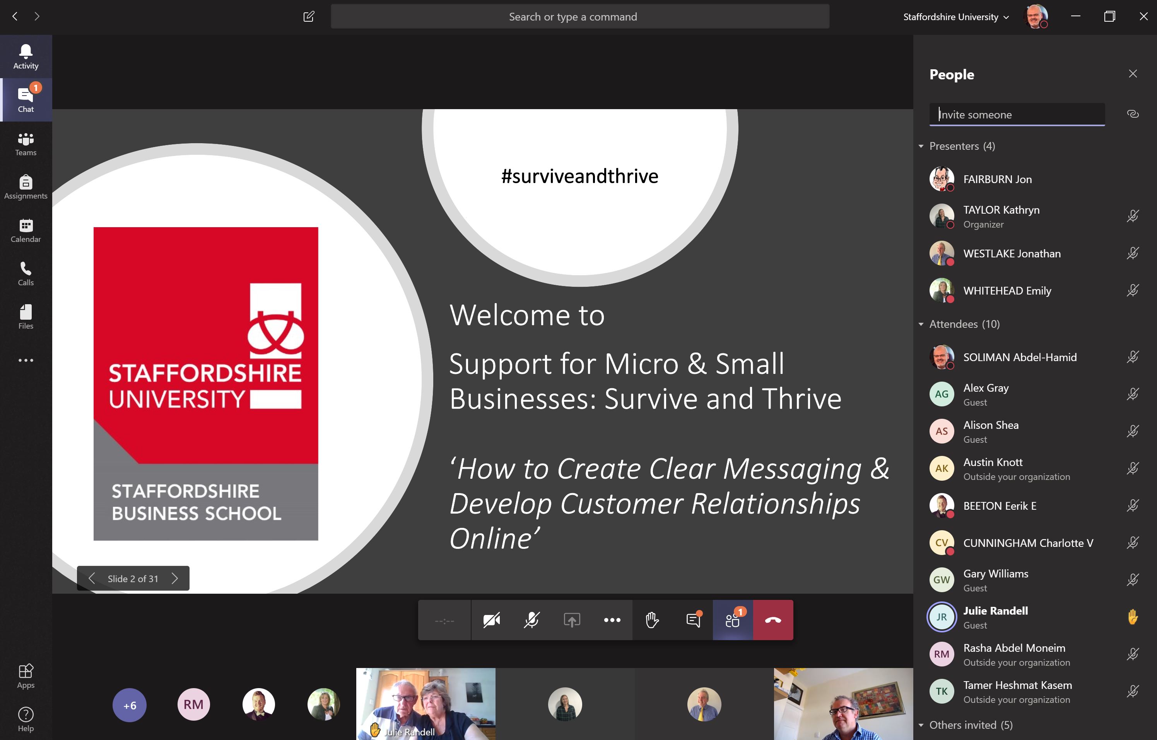
Task: Start a new chat with compose icon
Action: [x=308, y=16]
